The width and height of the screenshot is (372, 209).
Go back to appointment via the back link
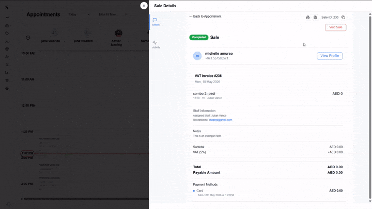205,17
